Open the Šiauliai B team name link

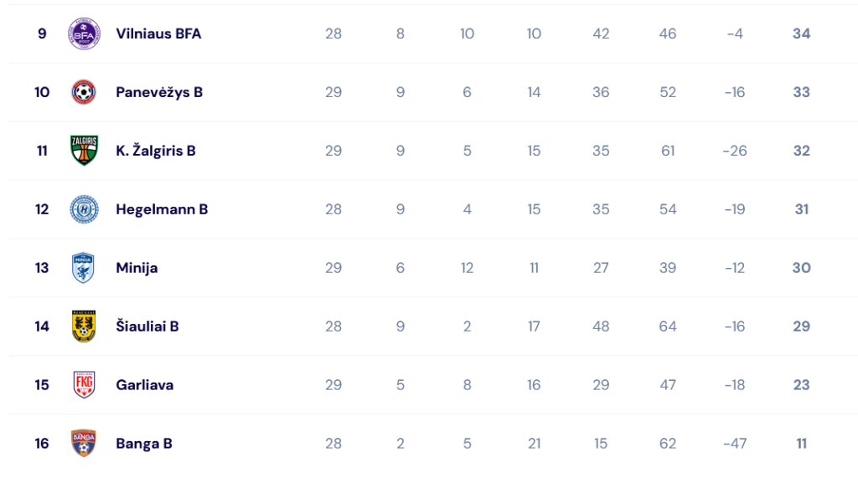pos(147,326)
